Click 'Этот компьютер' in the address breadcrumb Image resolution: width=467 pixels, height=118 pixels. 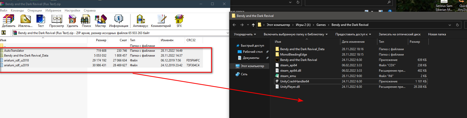278,25
